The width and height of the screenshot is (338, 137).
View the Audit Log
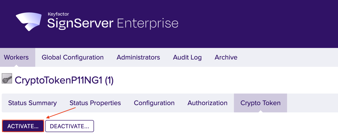(187, 57)
